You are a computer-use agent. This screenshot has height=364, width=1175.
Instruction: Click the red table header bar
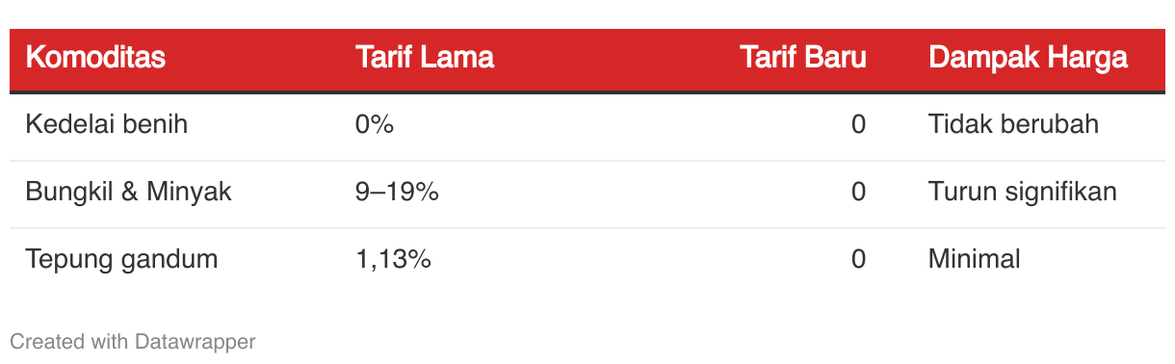[587, 60]
